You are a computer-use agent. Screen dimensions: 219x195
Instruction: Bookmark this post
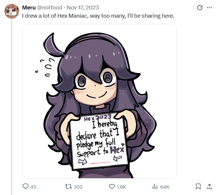pos(198,186)
